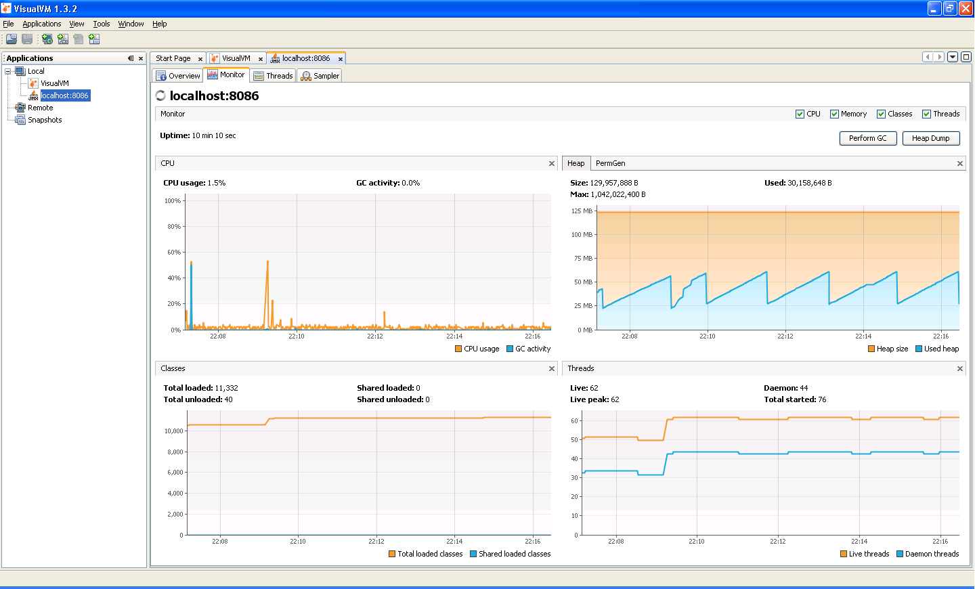Screen dimensions: 975x589
Task: Close the CPU graph panel
Action: point(552,163)
